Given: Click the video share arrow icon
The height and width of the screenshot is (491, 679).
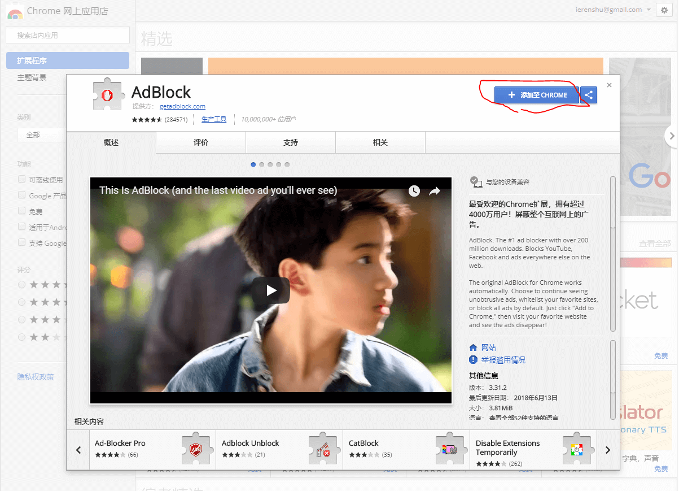Looking at the screenshot, I should pos(434,191).
